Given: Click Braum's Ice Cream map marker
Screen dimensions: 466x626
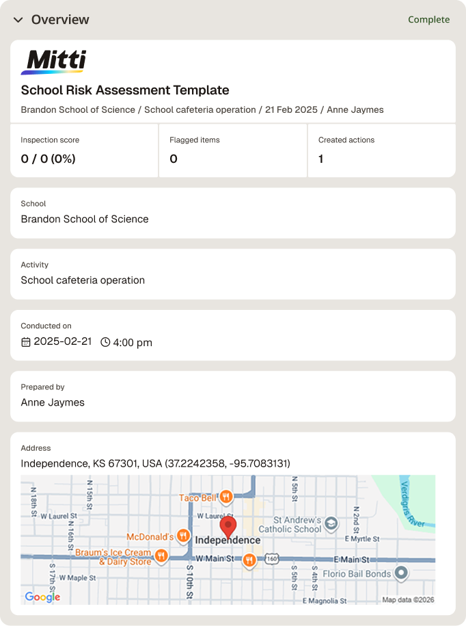Looking at the screenshot, I should (161, 556).
